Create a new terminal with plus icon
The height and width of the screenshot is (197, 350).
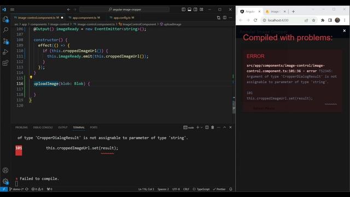tap(197, 128)
